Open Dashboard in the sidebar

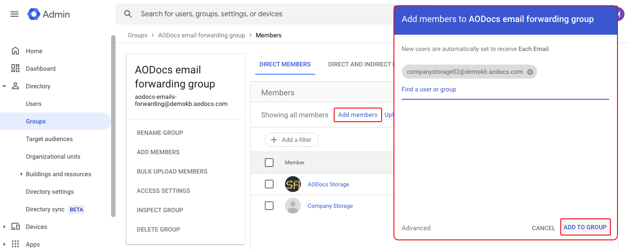point(41,69)
